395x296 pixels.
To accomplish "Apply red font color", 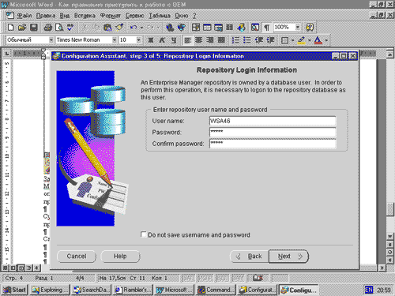I will coord(318,40).
